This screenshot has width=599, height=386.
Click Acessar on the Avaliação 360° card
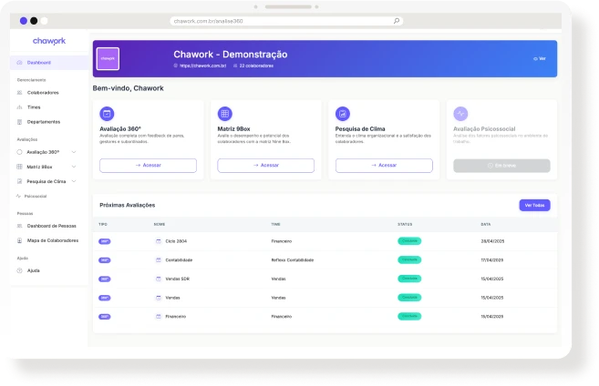149,165
